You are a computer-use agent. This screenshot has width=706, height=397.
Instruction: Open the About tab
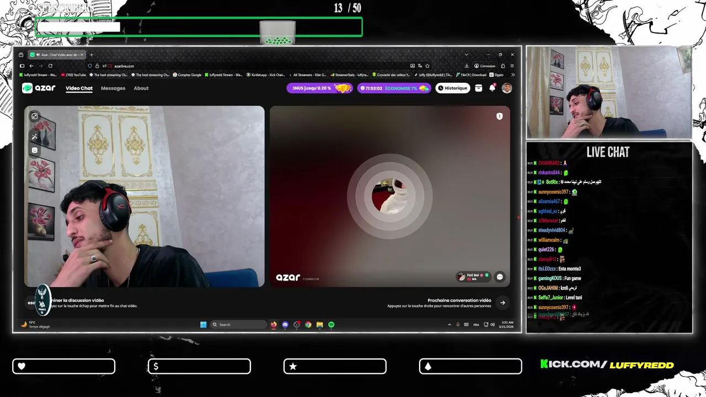pyautogui.click(x=141, y=88)
